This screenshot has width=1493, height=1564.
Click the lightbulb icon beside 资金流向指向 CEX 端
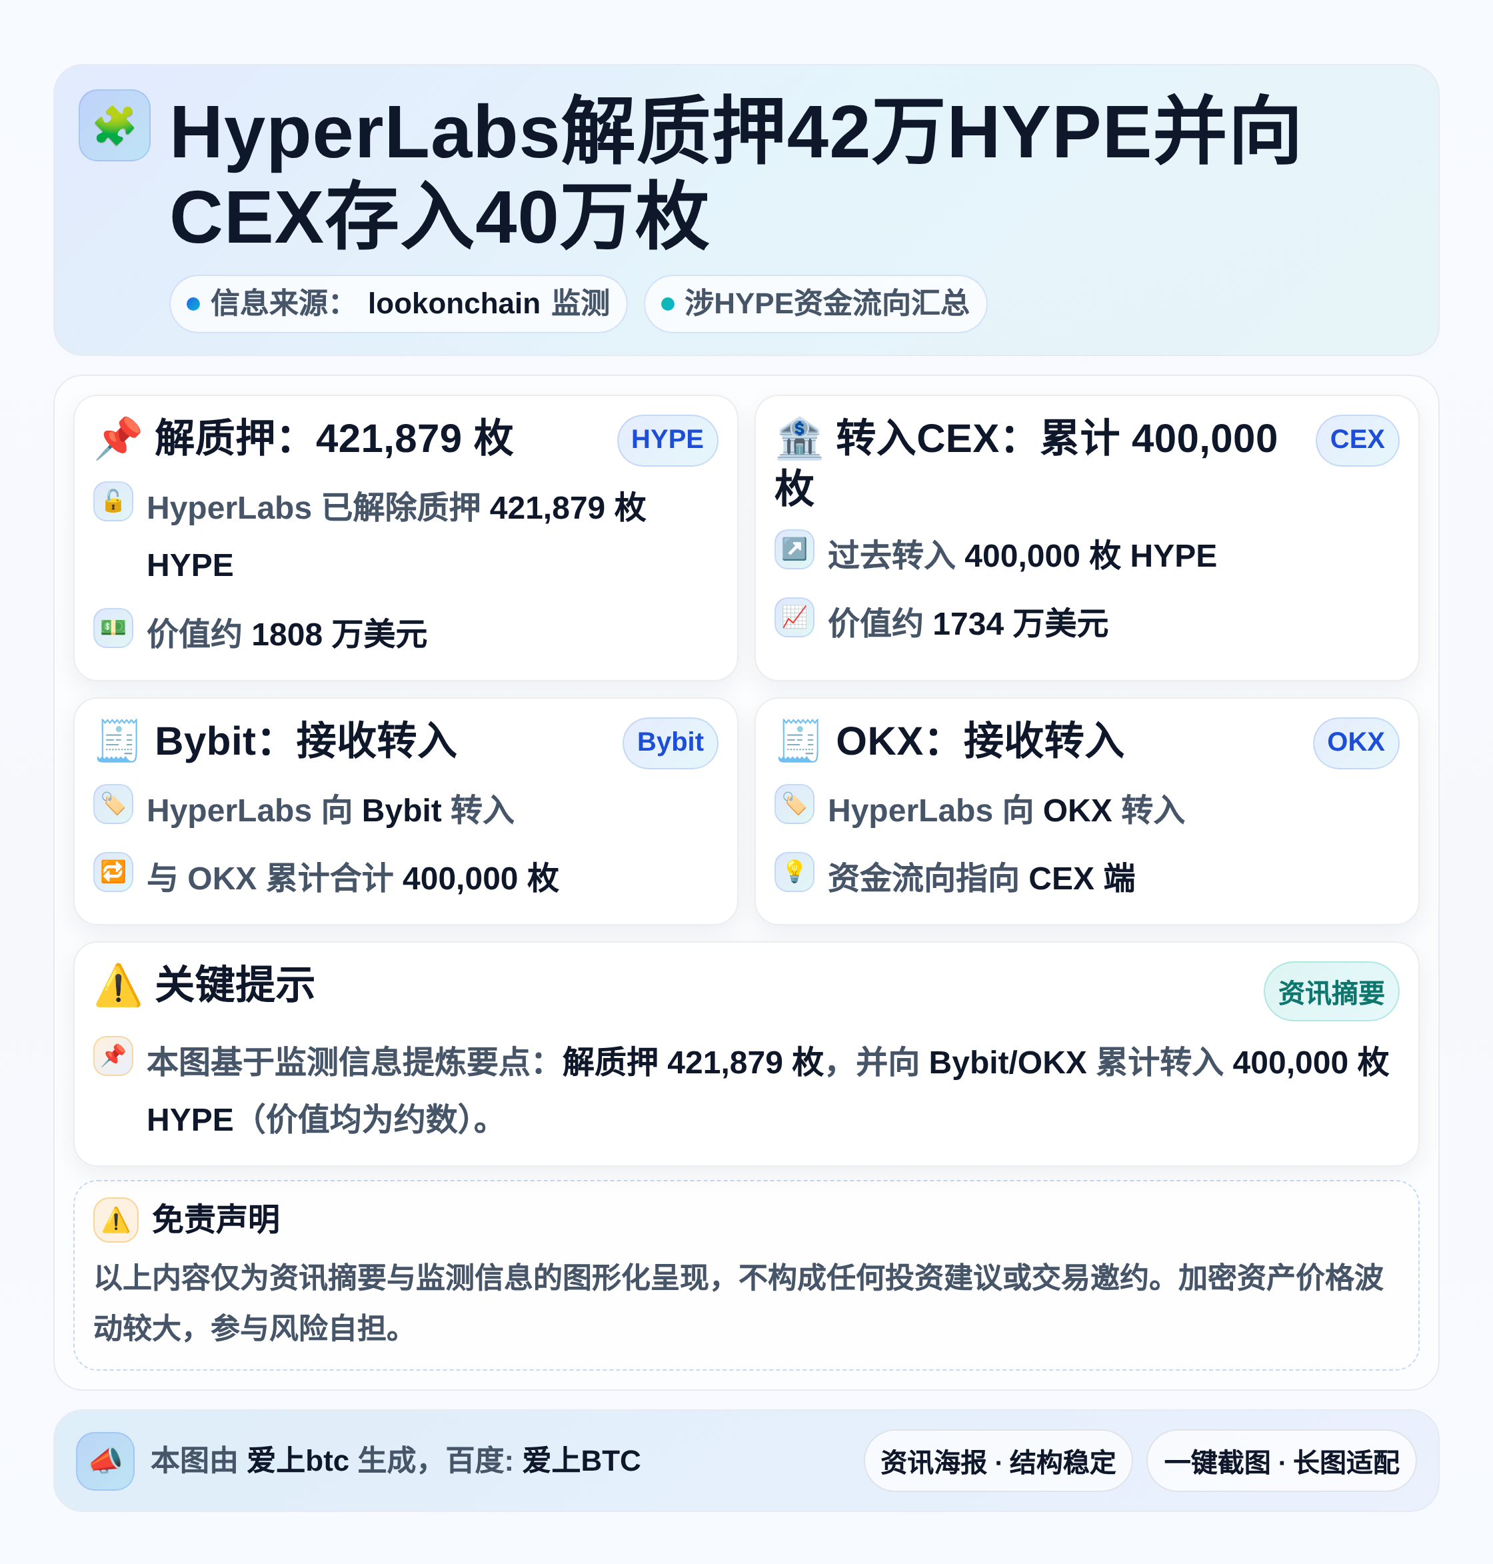click(794, 871)
